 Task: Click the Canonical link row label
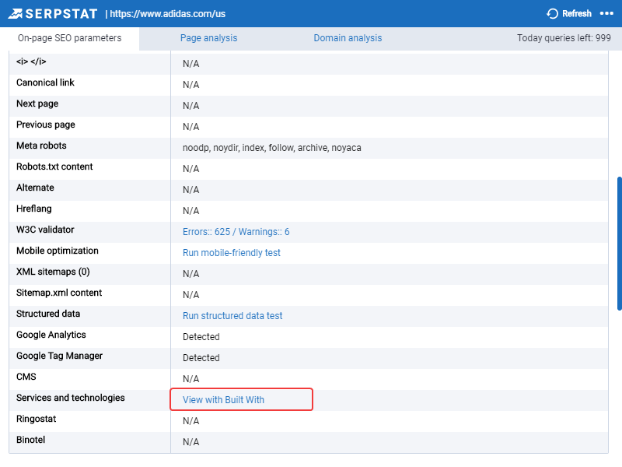click(x=45, y=83)
